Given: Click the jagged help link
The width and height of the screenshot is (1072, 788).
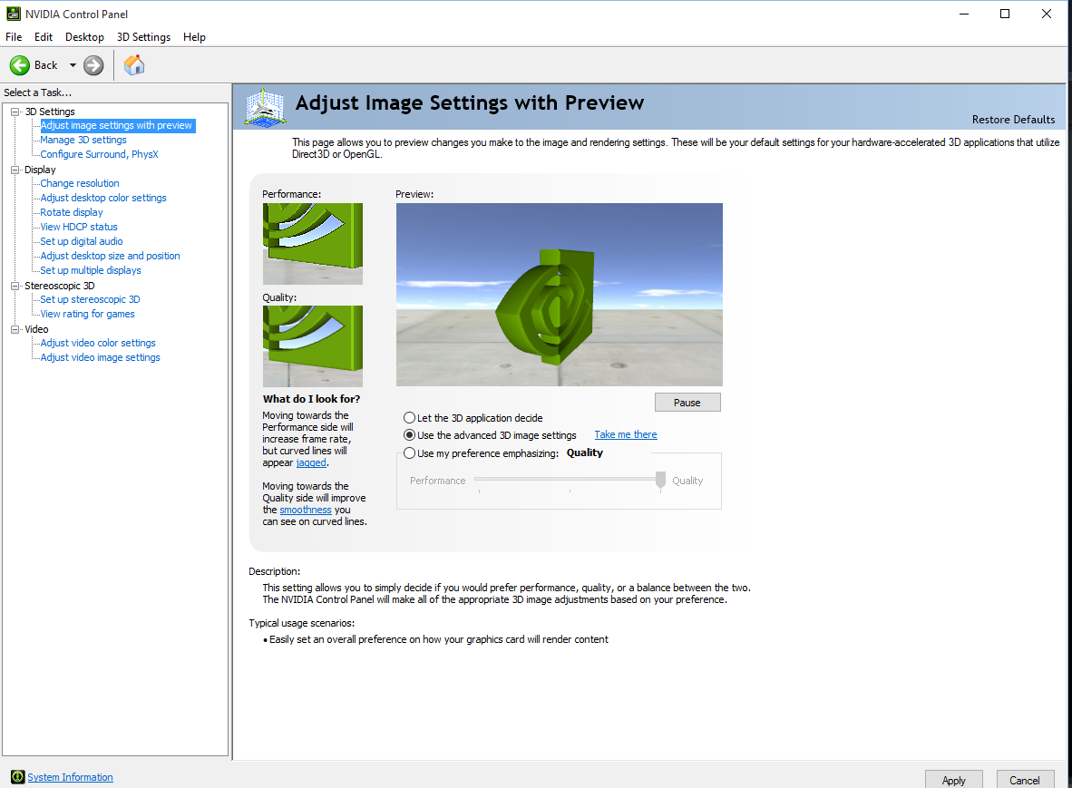Looking at the screenshot, I should 311,462.
